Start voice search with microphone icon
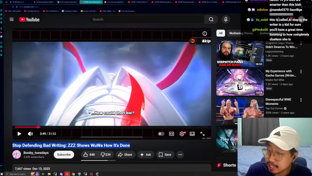Screen dimensions: 312x176 226,19
